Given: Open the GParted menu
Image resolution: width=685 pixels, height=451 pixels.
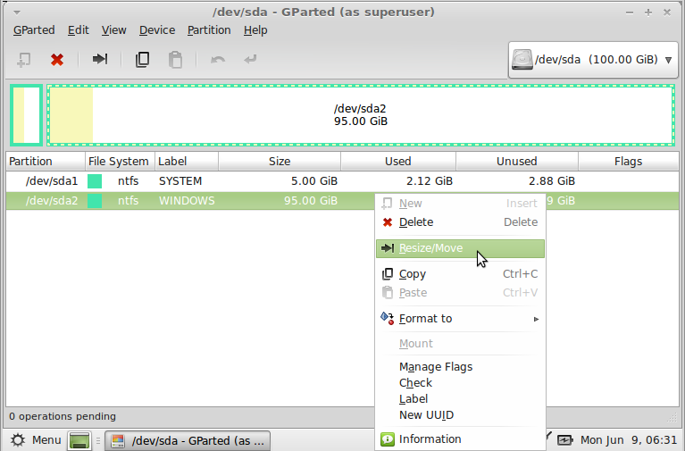Looking at the screenshot, I should pos(34,30).
